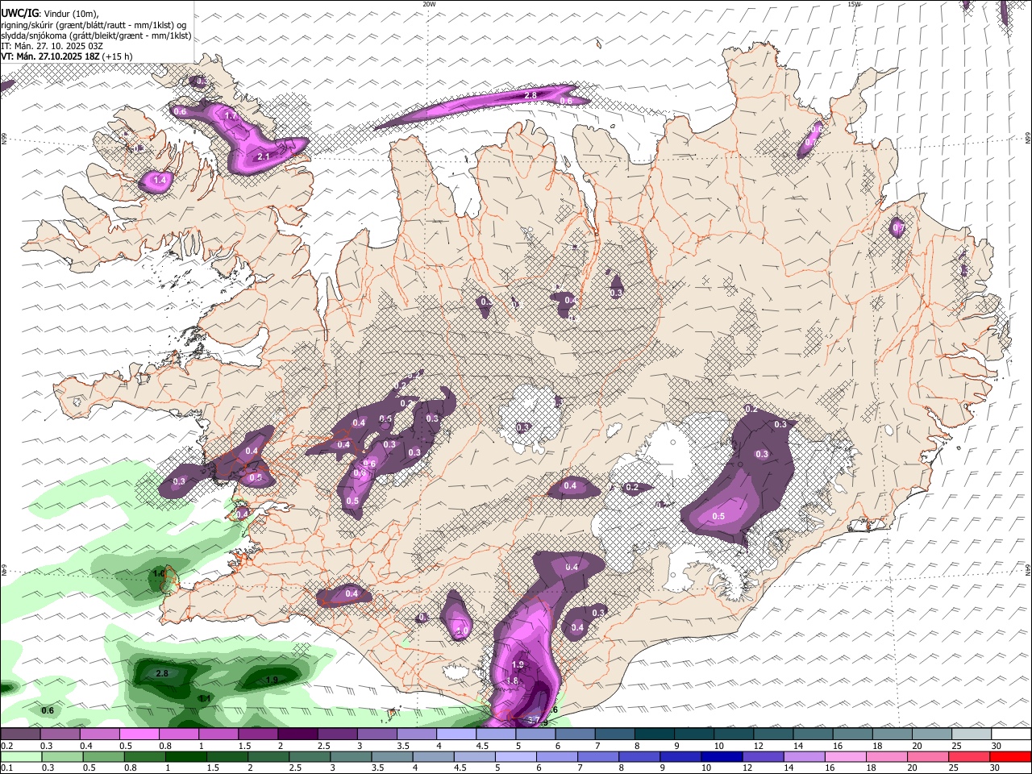The image size is (1032, 774).
Task: Click the 0.7 value on the east coast
Action: (x=898, y=229)
